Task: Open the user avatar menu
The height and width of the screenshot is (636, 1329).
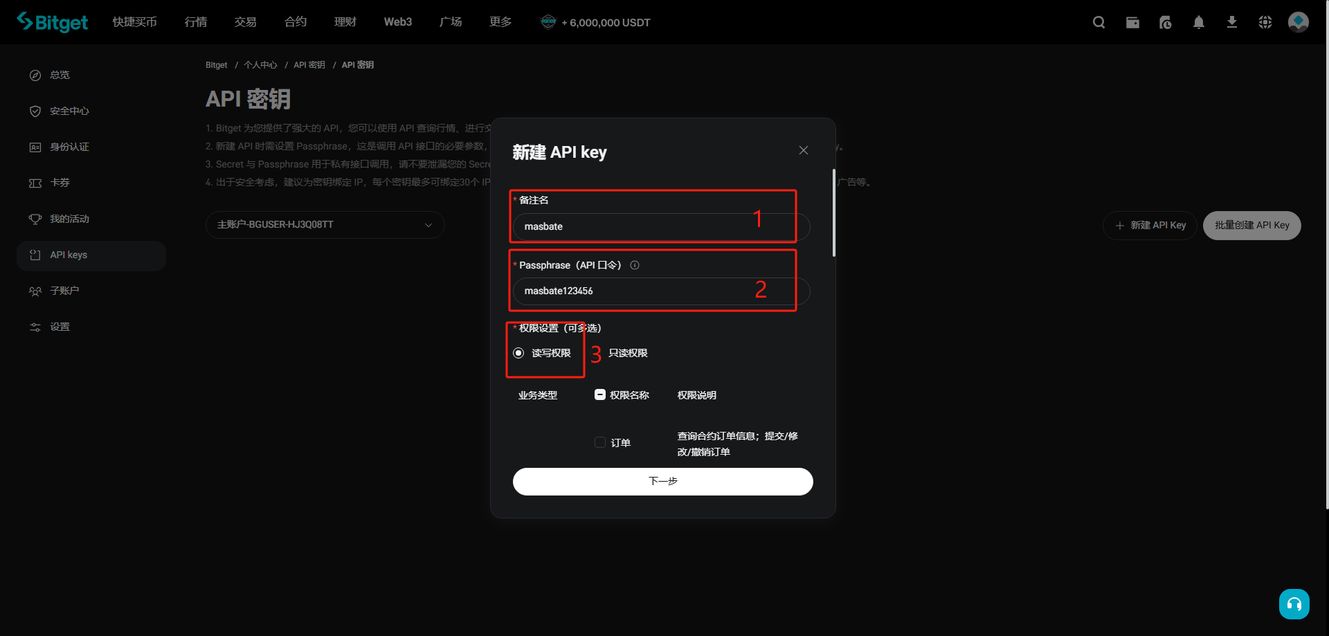Action: tap(1299, 22)
